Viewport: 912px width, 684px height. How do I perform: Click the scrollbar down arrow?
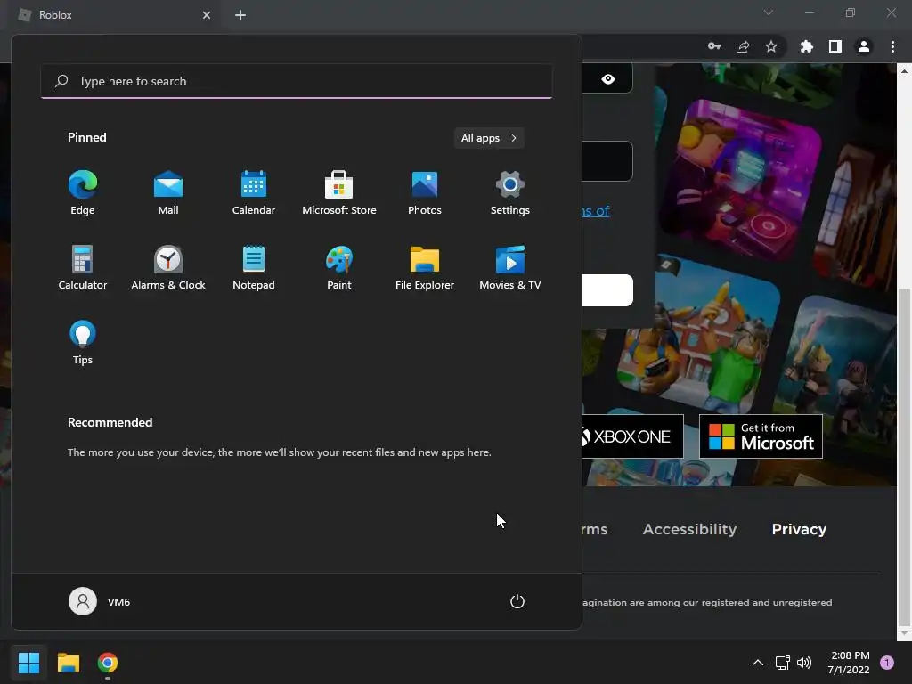coord(904,633)
